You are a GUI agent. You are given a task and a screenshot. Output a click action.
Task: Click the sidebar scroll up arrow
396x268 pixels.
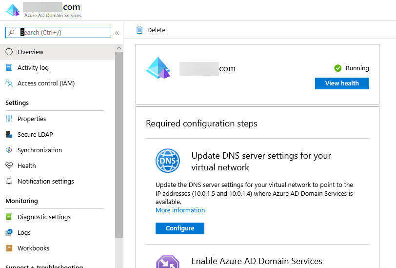point(119,48)
